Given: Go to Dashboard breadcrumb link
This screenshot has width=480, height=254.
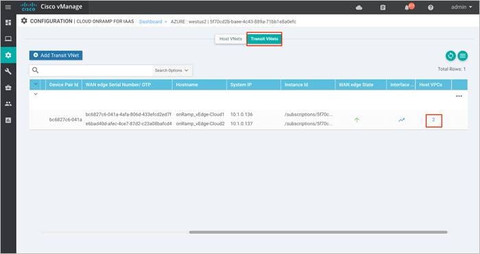Looking at the screenshot, I should 150,21.
